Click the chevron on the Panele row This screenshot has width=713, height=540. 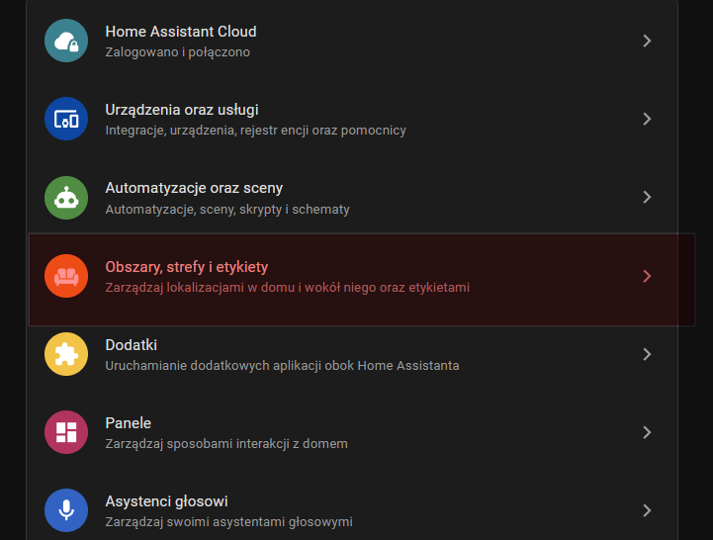pyautogui.click(x=647, y=432)
